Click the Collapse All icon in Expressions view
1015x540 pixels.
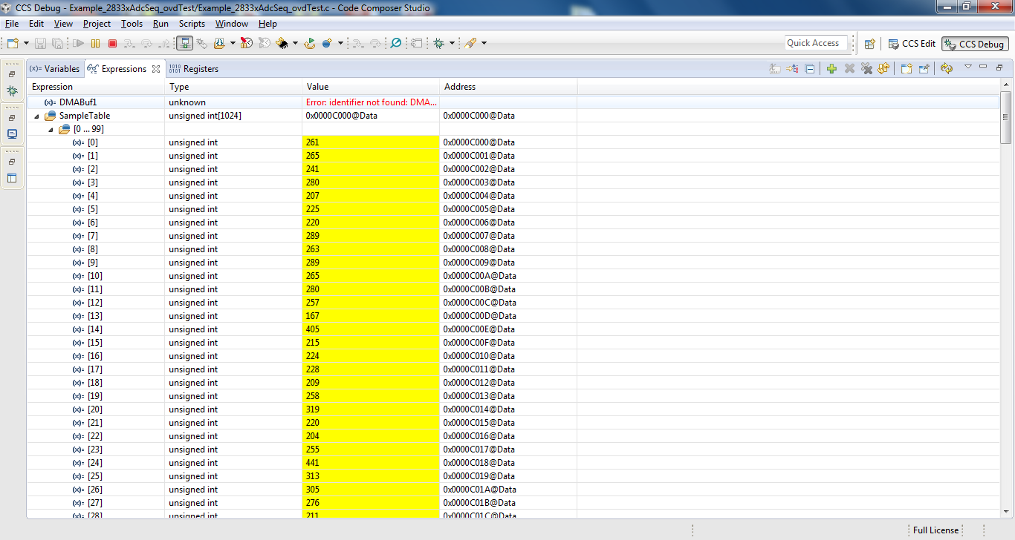click(810, 69)
